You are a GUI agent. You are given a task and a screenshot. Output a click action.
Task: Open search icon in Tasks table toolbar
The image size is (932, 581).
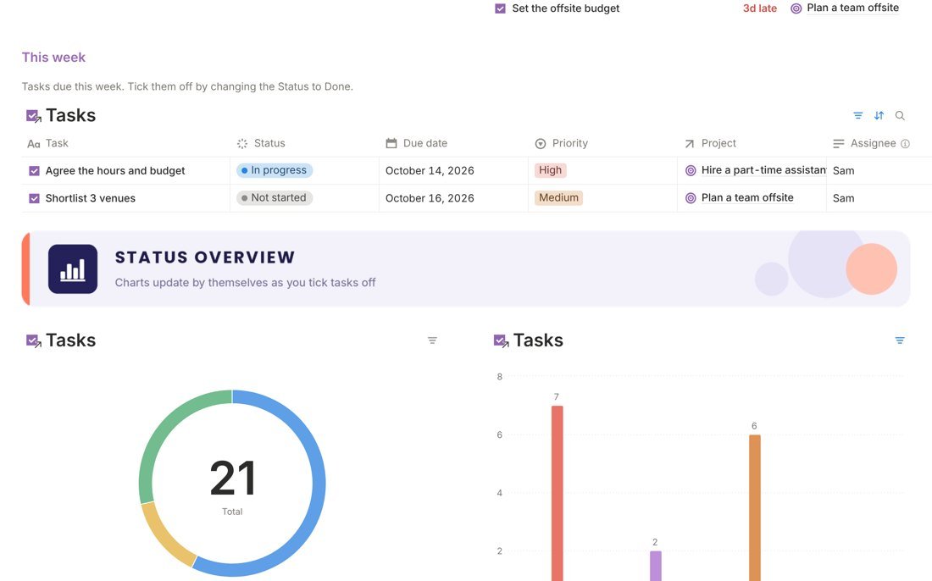900,115
